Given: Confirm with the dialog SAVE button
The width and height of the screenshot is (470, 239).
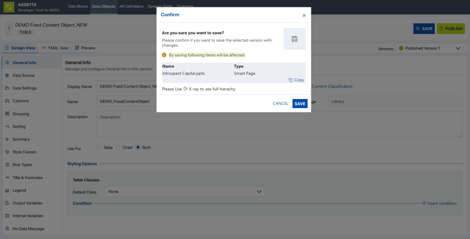Looking at the screenshot, I should pyautogui.click(x=300, y=103).
